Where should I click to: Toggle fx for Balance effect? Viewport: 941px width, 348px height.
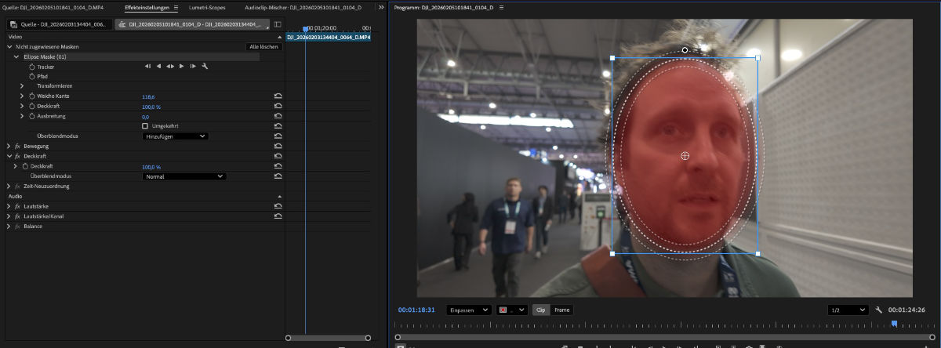pos(17,227)
